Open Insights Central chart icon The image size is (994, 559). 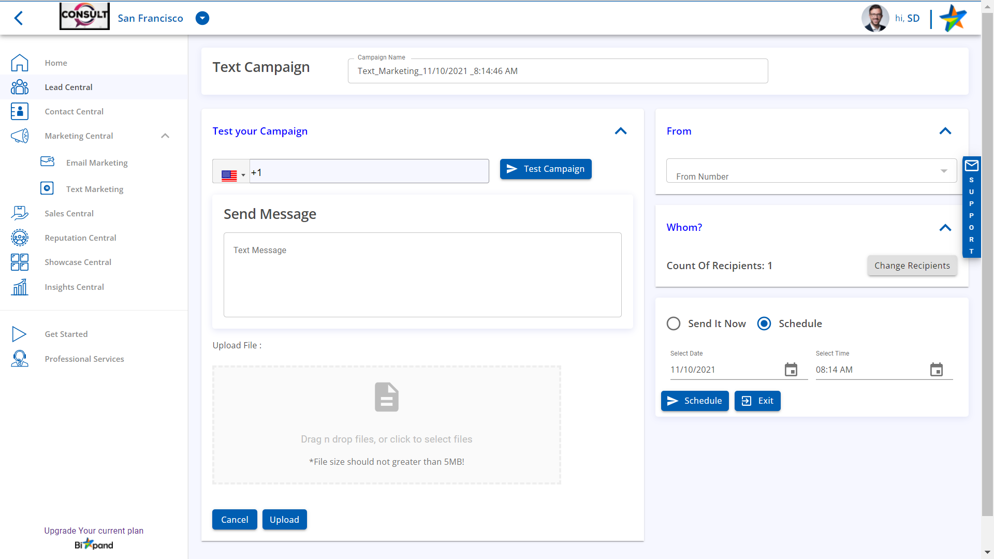(19, 287)
